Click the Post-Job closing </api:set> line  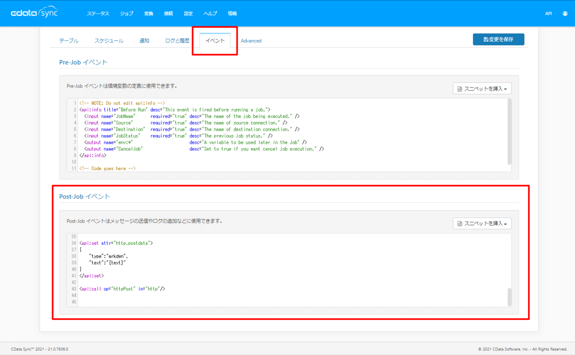coord(92,275)
